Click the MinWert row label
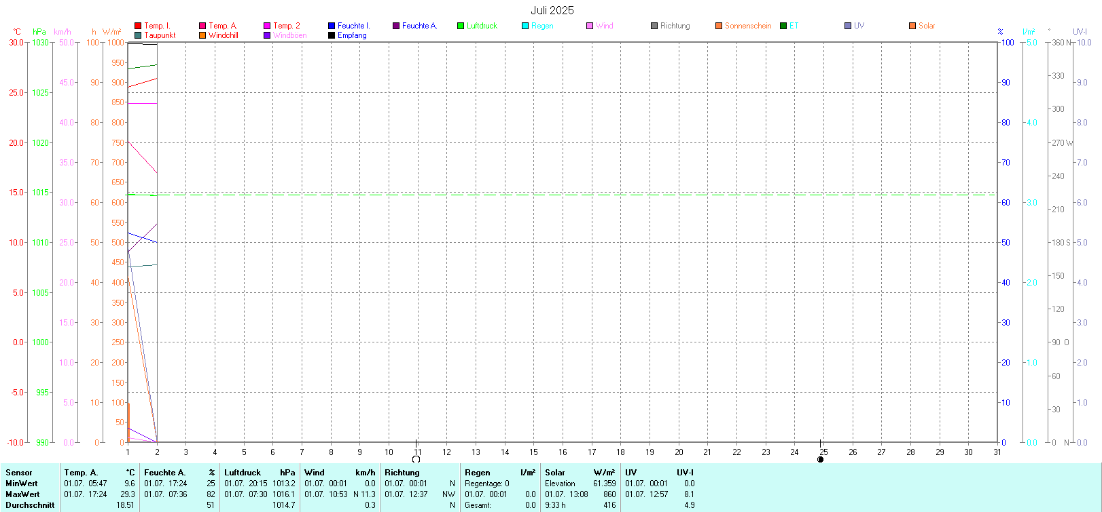The width and height of the screenshot is (1102, 512). (x=22, y=484)
